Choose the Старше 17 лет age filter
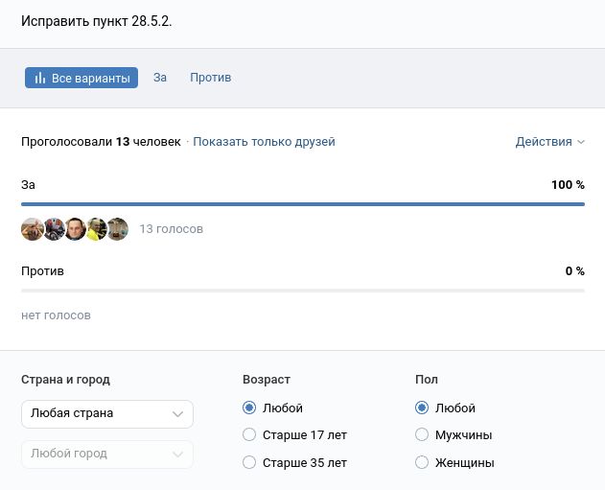605x490 pixels. click(x=249, y=435)
